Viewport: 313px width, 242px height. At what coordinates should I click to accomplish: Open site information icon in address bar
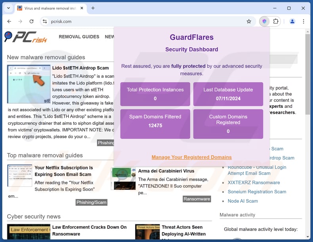point(45,21)
